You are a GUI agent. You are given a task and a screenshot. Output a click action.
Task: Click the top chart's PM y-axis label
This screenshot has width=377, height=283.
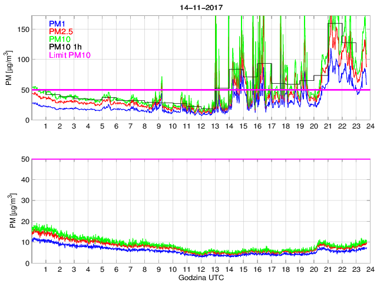click(9, 68)
